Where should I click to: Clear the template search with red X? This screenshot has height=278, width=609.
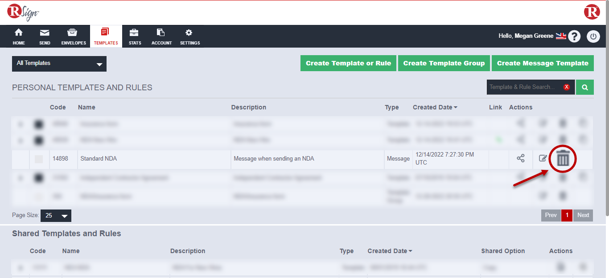567,87
